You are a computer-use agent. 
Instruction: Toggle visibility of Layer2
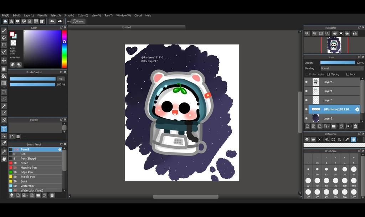click(306, 118)
